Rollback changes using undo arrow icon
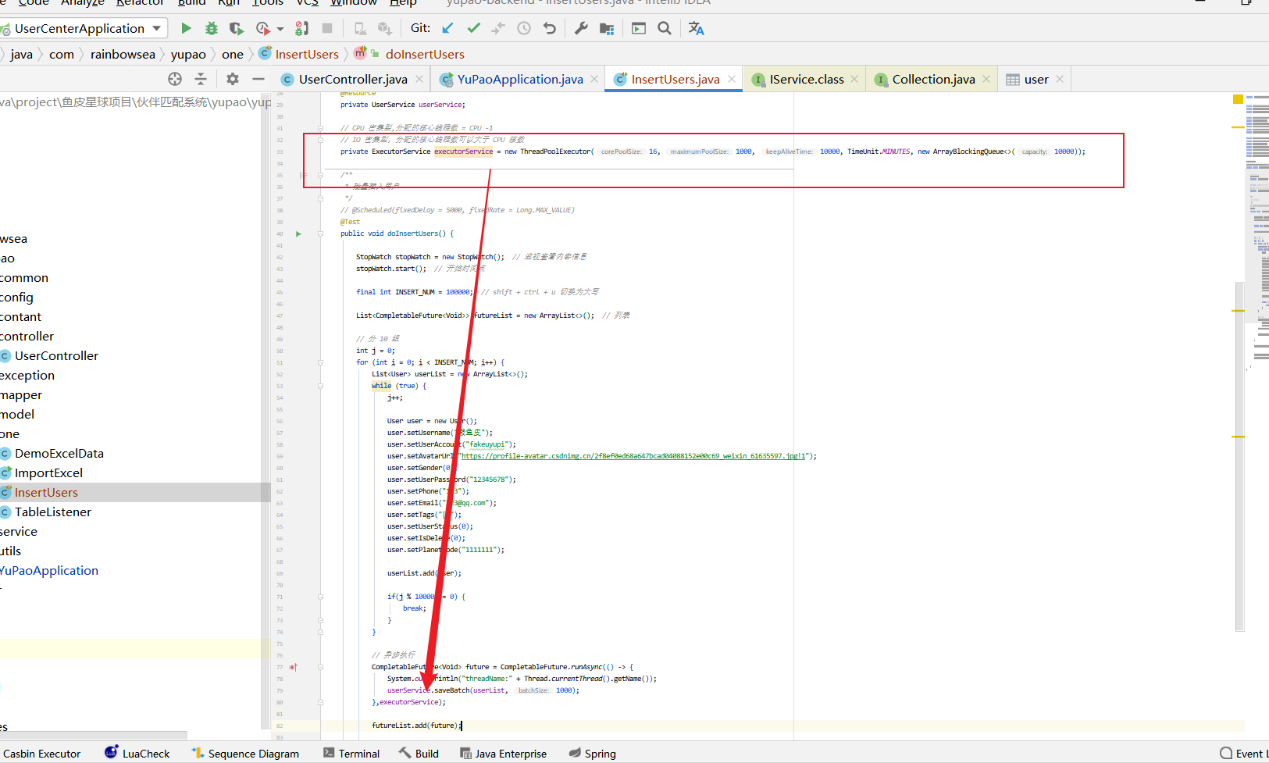The image size is (1269, 763). click(x=550, y=28)
